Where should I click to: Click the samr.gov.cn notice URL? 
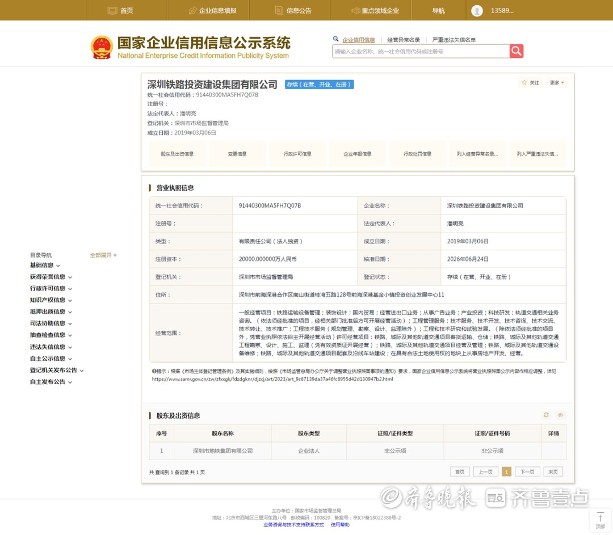tap(272, 379)
